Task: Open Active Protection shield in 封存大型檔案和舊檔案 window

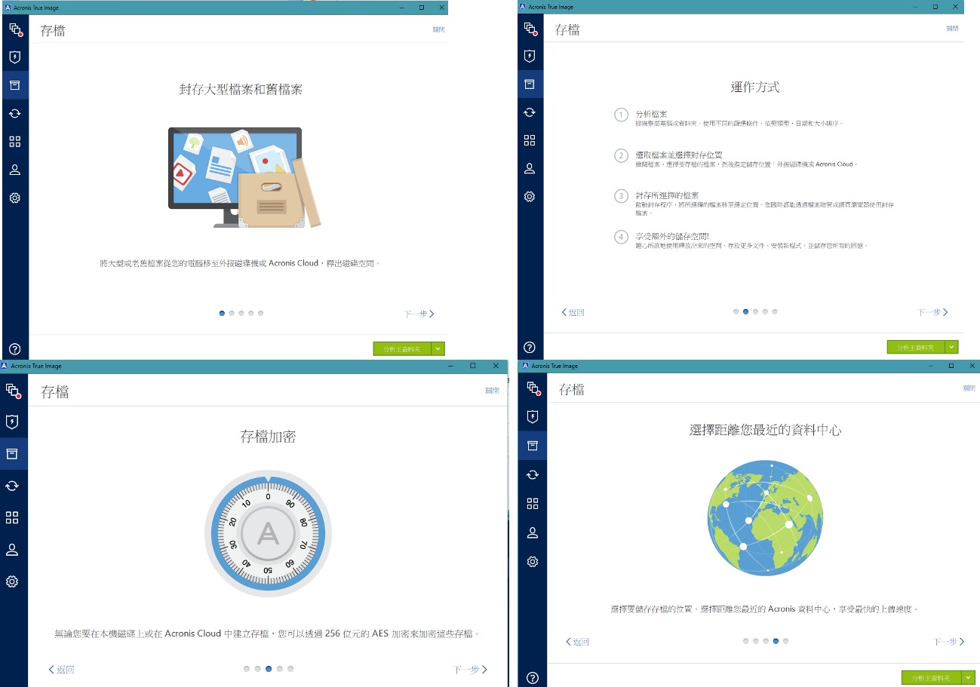Action: pyautogui.click(x=14, y=57)
